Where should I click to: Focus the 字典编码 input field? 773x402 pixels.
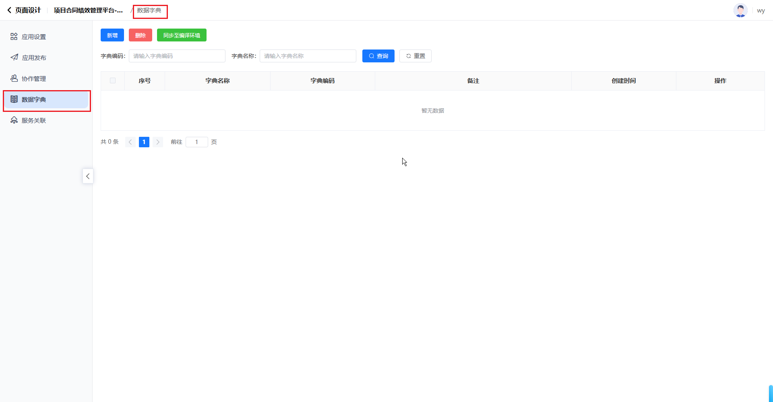(x=177, y=56)
